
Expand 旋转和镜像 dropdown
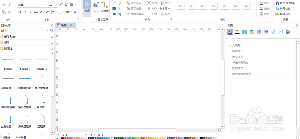[x=145, y=14]
